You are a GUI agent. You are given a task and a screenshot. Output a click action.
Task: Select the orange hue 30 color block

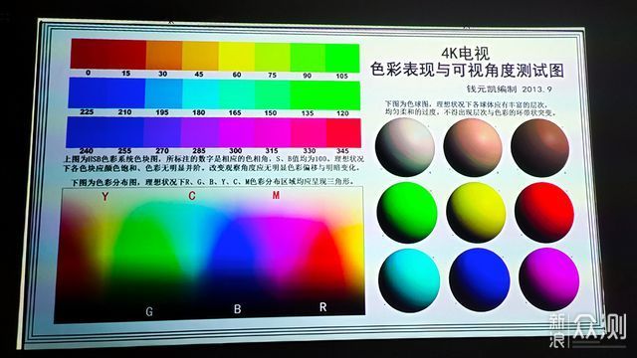(x=163, y=55)
